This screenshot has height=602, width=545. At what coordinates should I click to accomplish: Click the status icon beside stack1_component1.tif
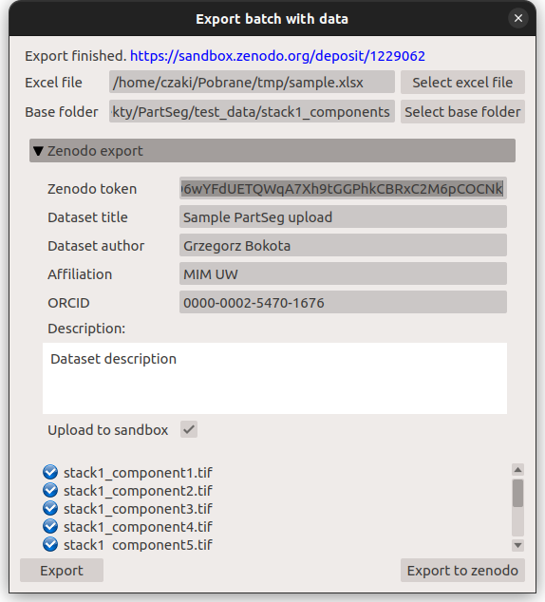click(50, 472)
